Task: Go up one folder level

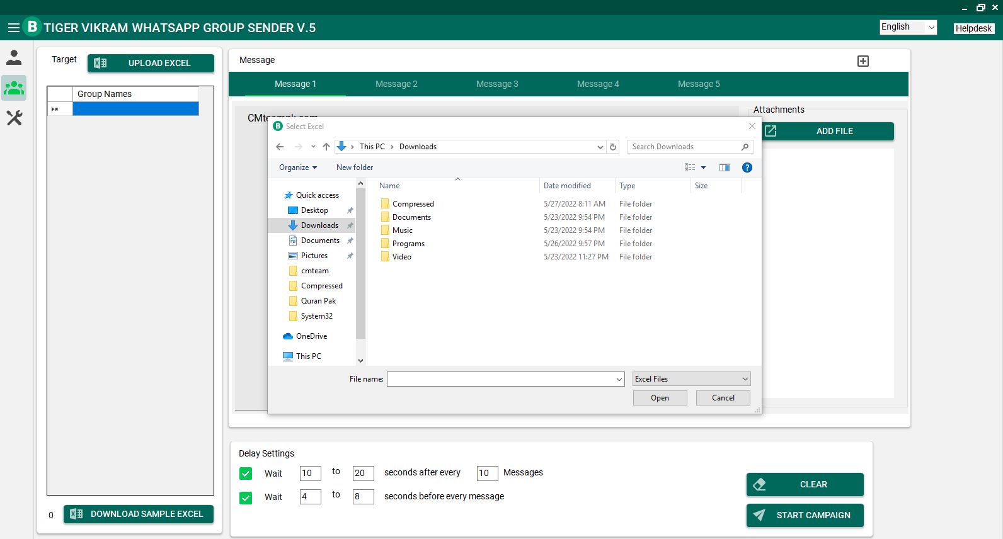Action: coord(326,147)
